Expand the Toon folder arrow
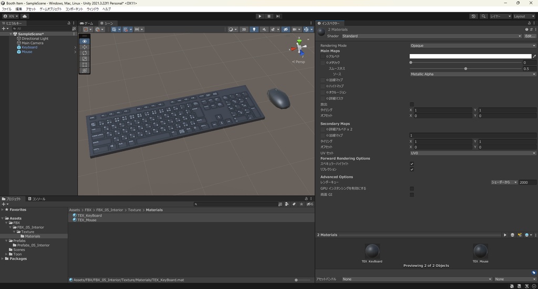Image resolution: width=538 pixels, height=289 pixels. (6, 254)
